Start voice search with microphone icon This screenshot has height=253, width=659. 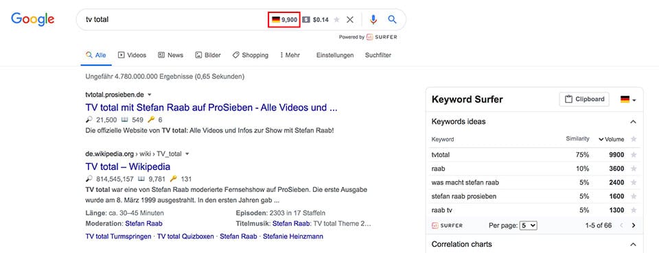[373, 19]
